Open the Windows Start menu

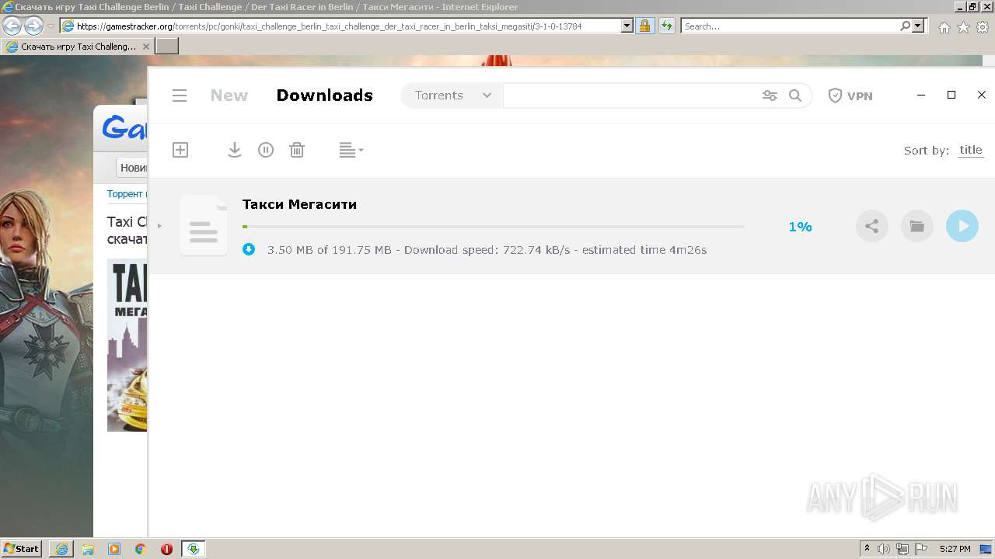point(22,549)
